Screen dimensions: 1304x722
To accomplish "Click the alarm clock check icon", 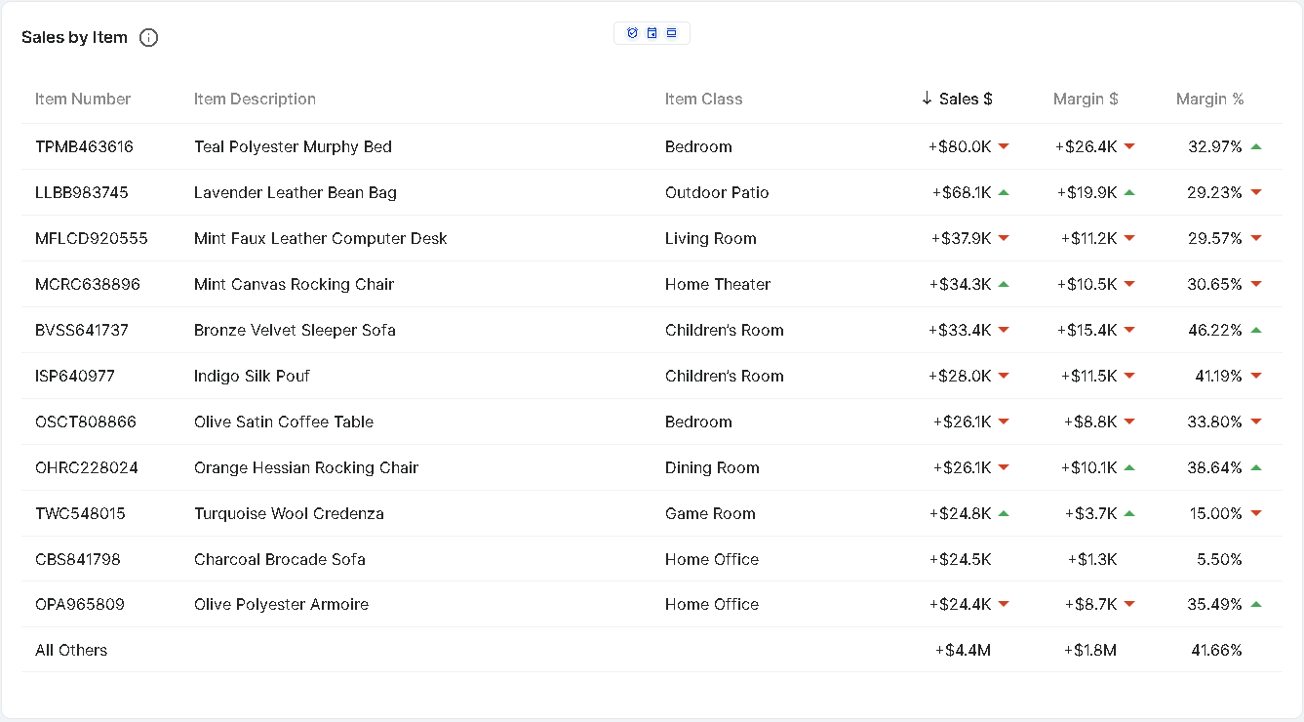I will (632, 33).
